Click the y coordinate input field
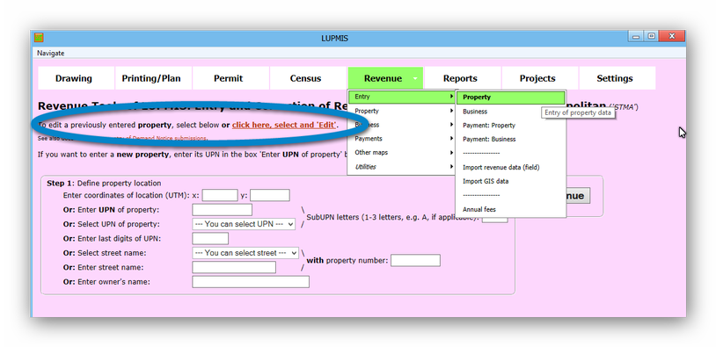The height and width of the screenshot is (347, 716). (270, 195)
